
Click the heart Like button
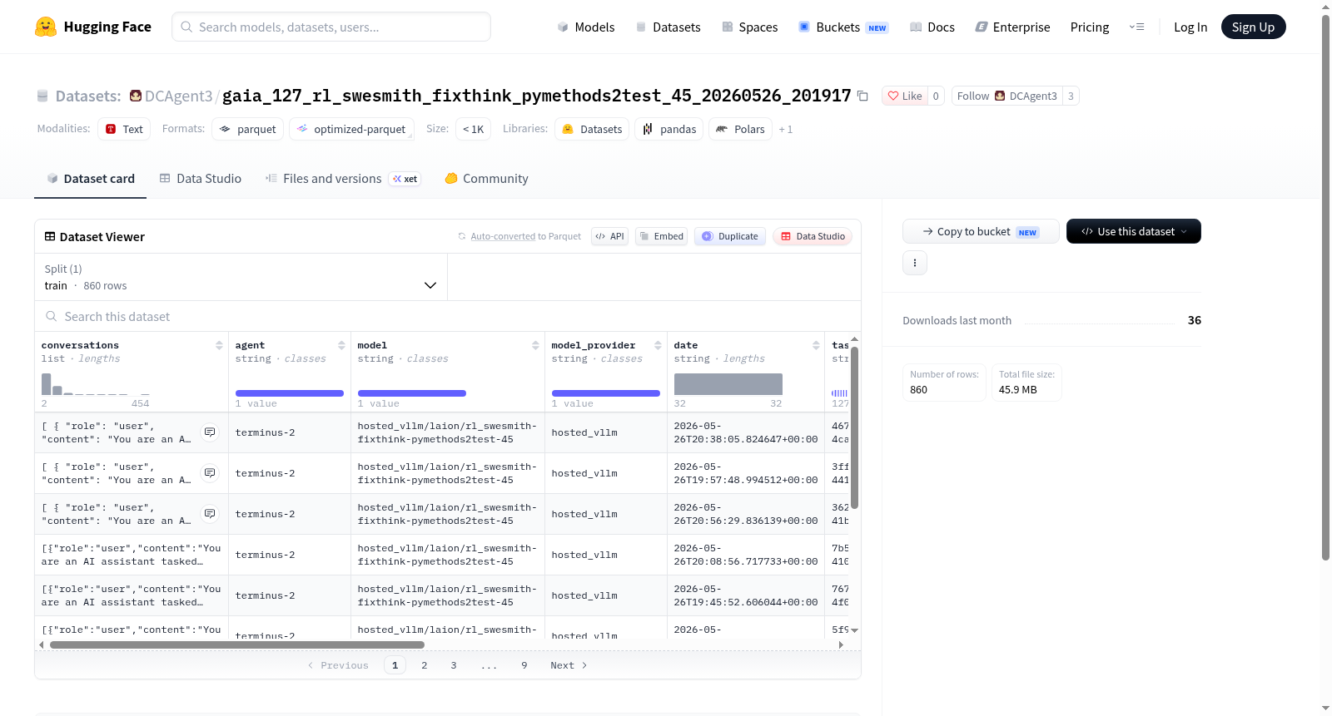pyautogui.click(x=905, y=96)
